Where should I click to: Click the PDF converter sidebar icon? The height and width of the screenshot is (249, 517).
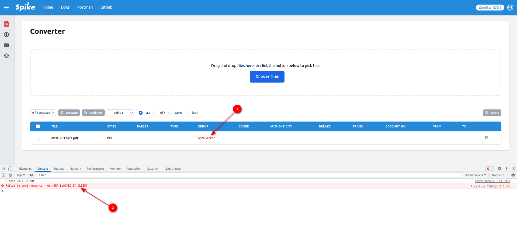pos(6,24)
